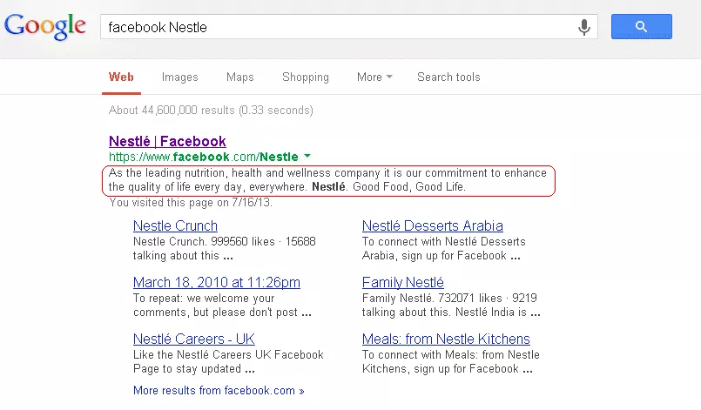Click the 'Nestle Crunch. 999560 likes' snippet
701x410 pixels.
tap(225, 249)
